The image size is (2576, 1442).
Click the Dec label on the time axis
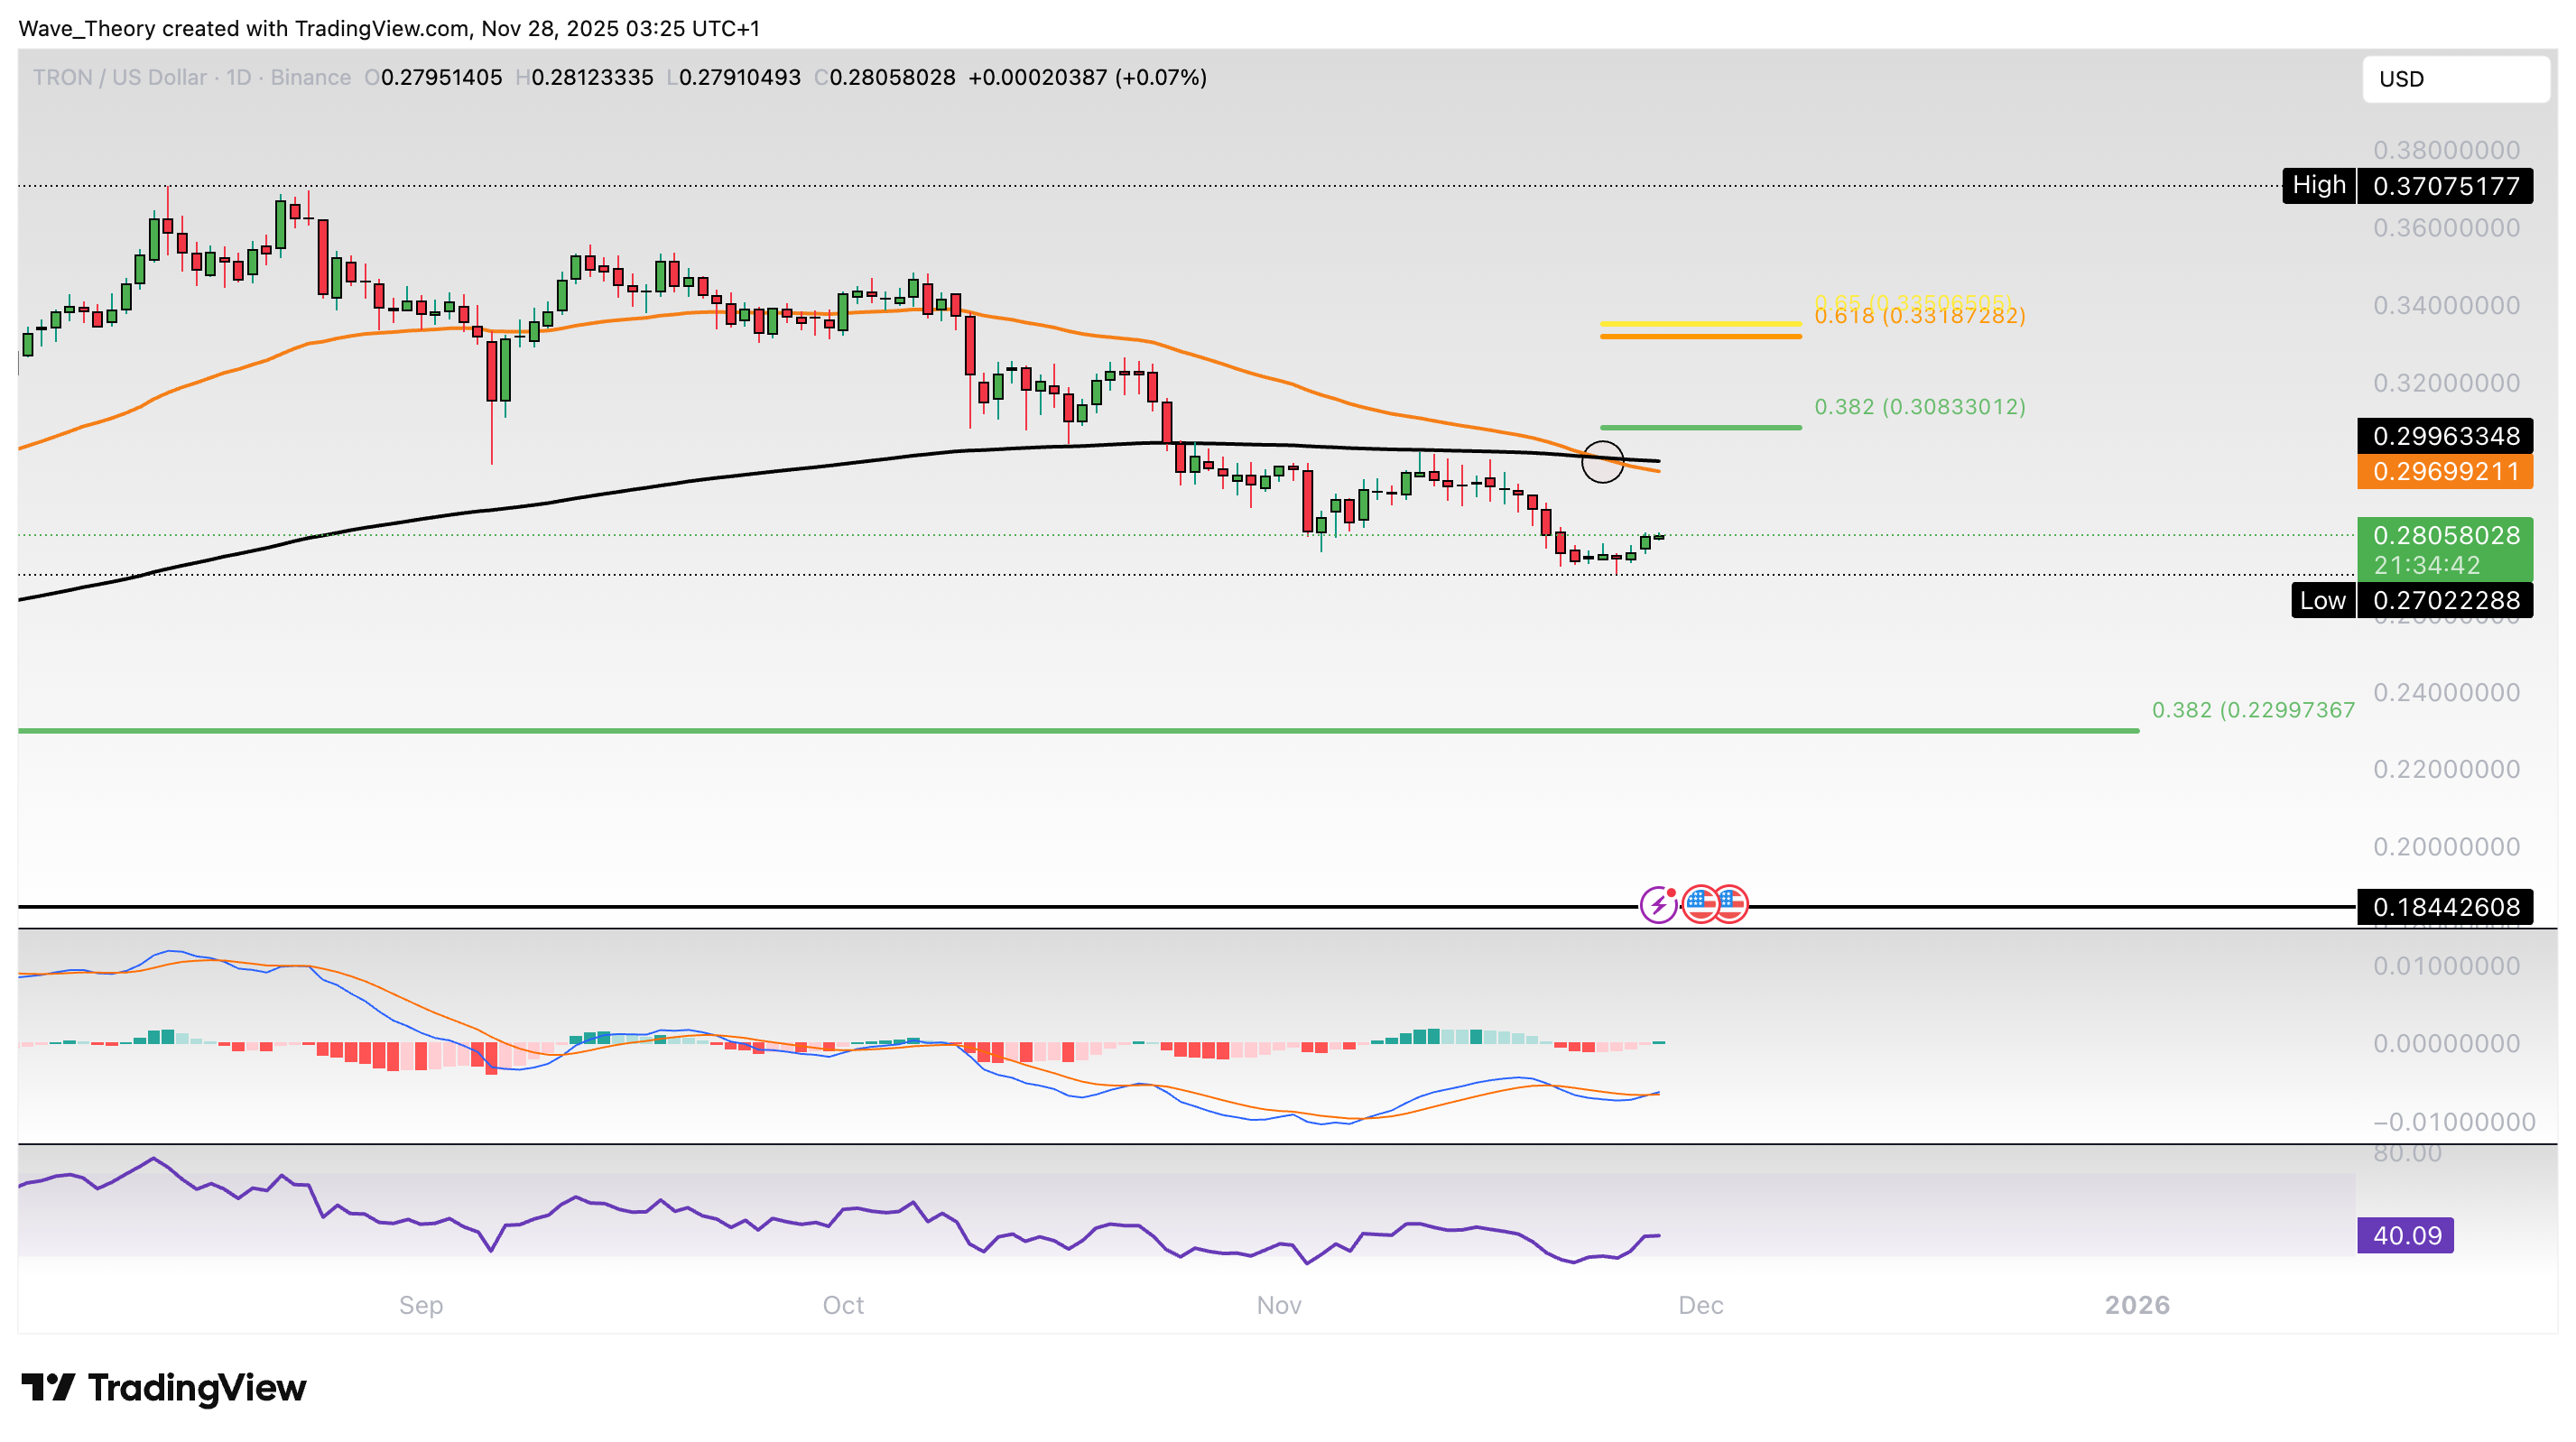pyautogui.click(x=1701, y=1305)
